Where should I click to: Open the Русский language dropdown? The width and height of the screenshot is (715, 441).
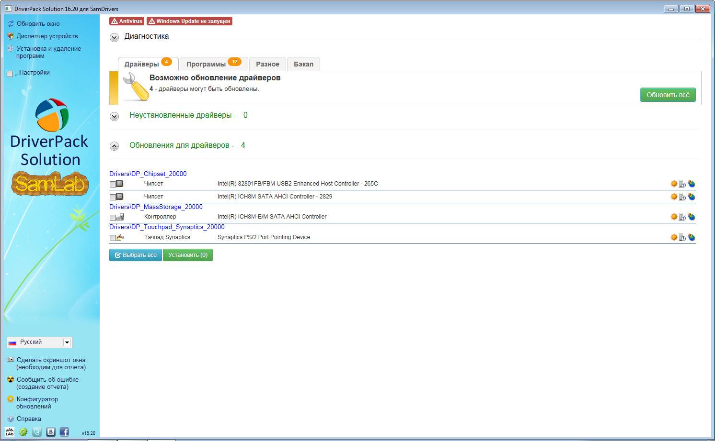point(40,342)
